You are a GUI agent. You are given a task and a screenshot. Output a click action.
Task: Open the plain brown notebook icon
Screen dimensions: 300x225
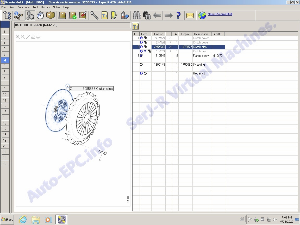(62, 15)
